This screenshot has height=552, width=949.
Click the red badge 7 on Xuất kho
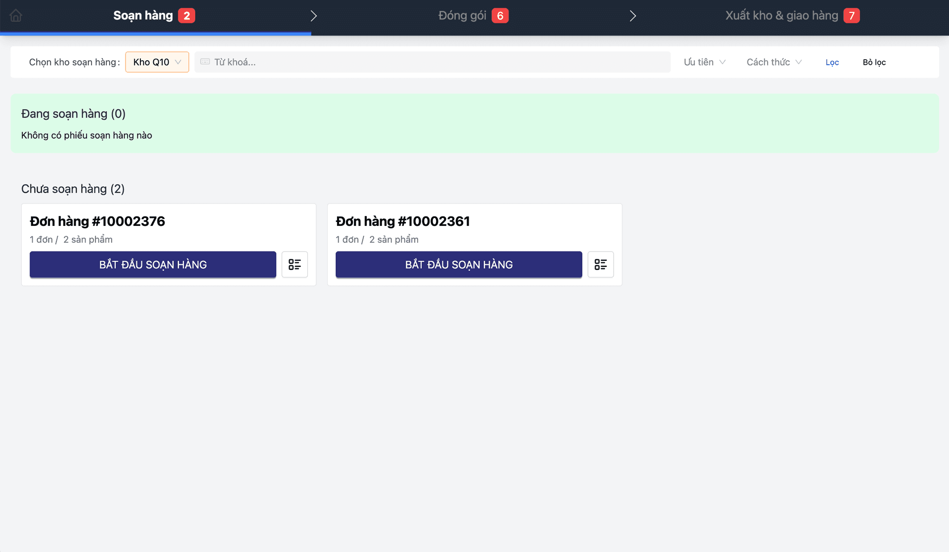click(851, 16)
